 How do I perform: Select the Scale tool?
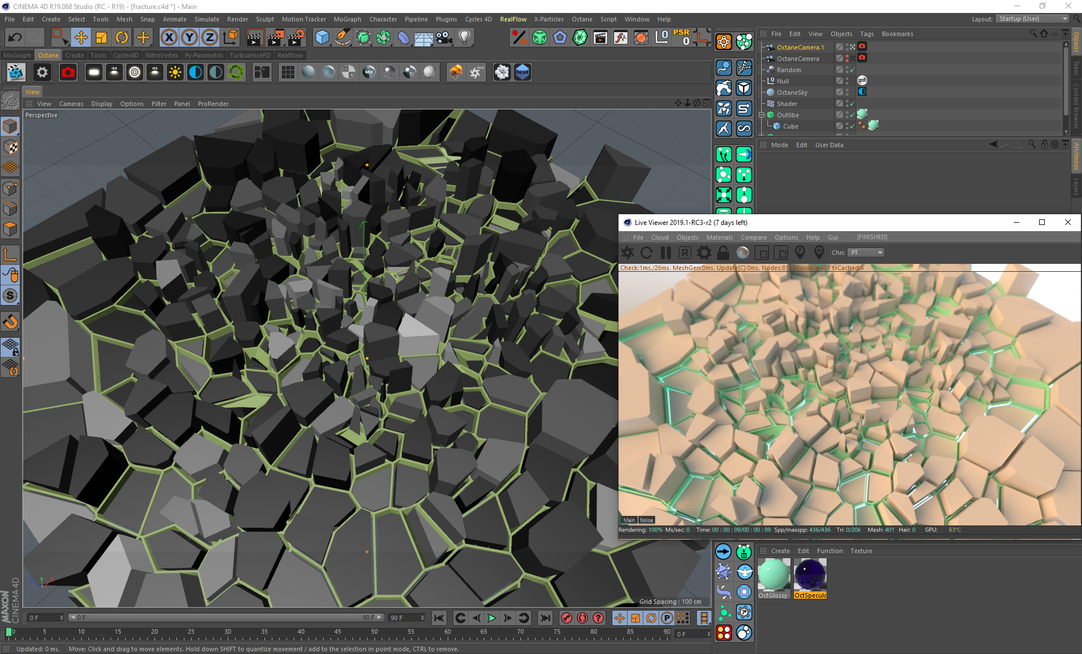(x=101, y=38)
